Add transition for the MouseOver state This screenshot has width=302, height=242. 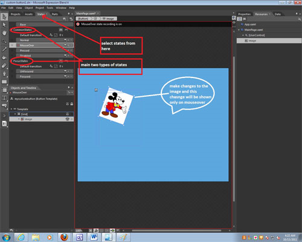click(x=66, y=45)
